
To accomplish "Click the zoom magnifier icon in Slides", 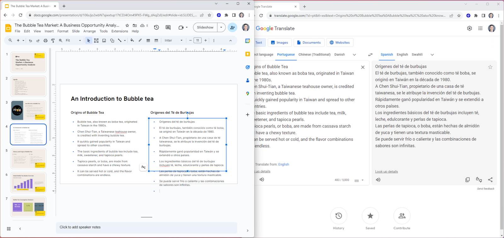I will (60, 40).
